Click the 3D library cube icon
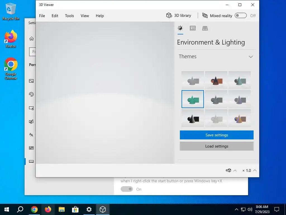The height and width of the screenshot is (215, 286). [x=169, y=16]
